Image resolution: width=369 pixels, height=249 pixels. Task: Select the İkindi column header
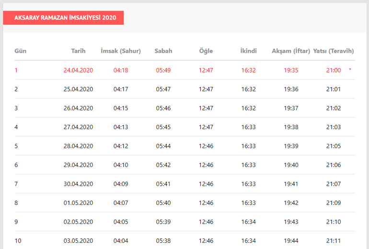(x=248, y=51)
